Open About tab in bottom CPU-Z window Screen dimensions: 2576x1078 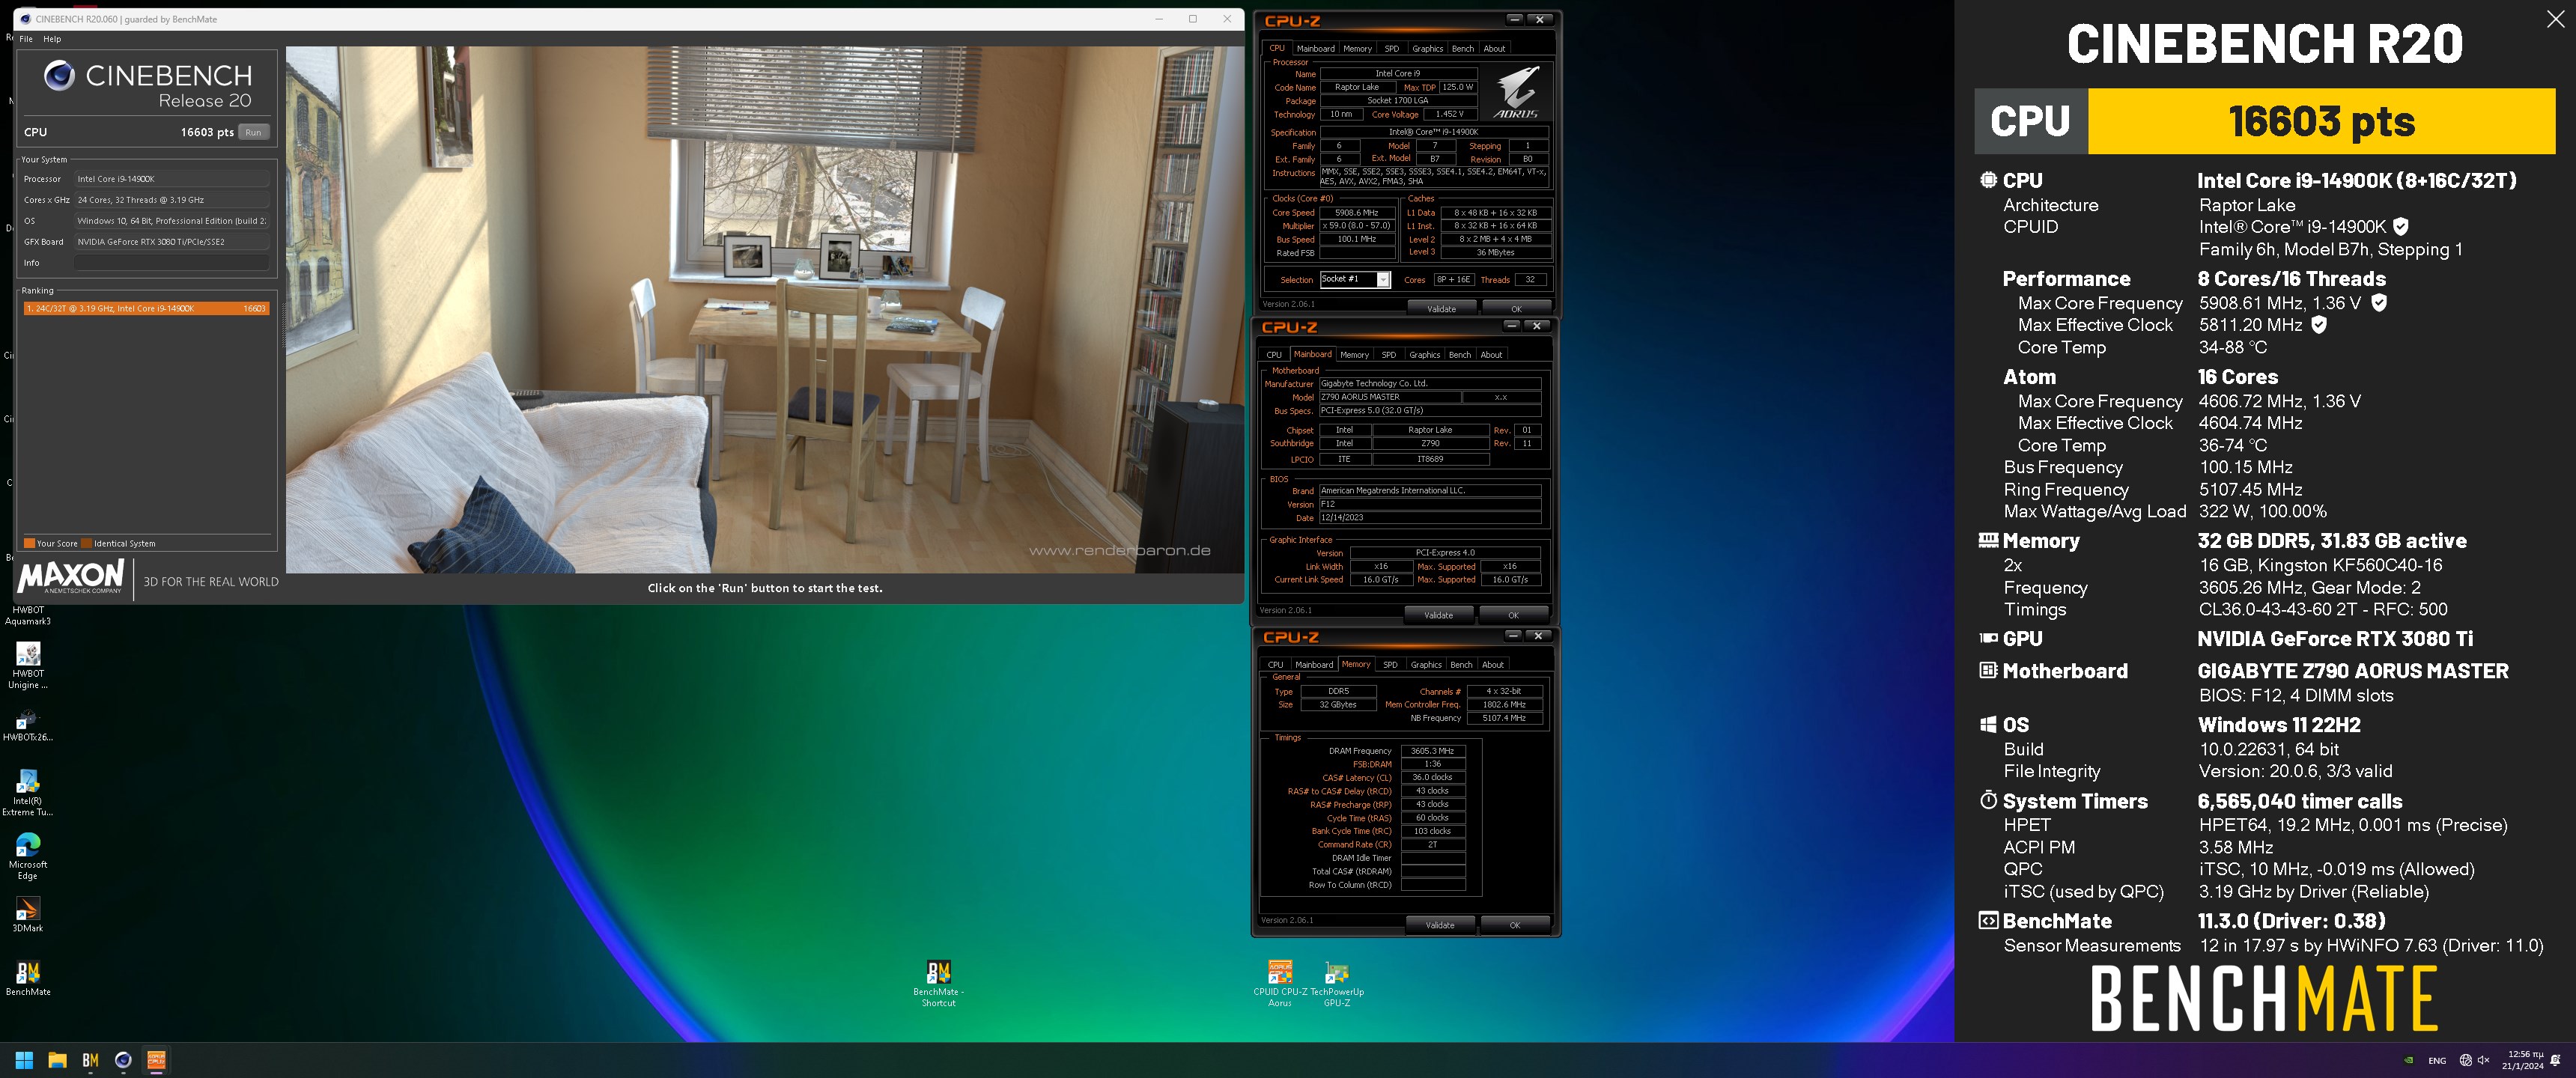[1493, 665]
